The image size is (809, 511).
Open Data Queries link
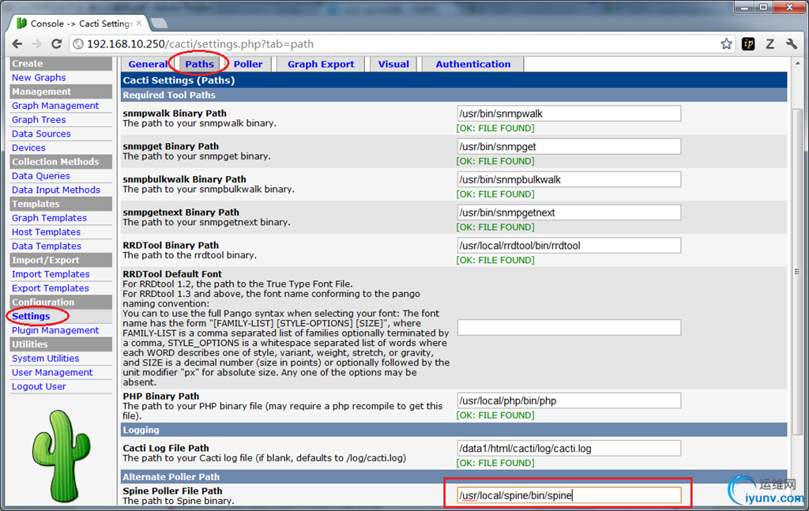[41, 176]
